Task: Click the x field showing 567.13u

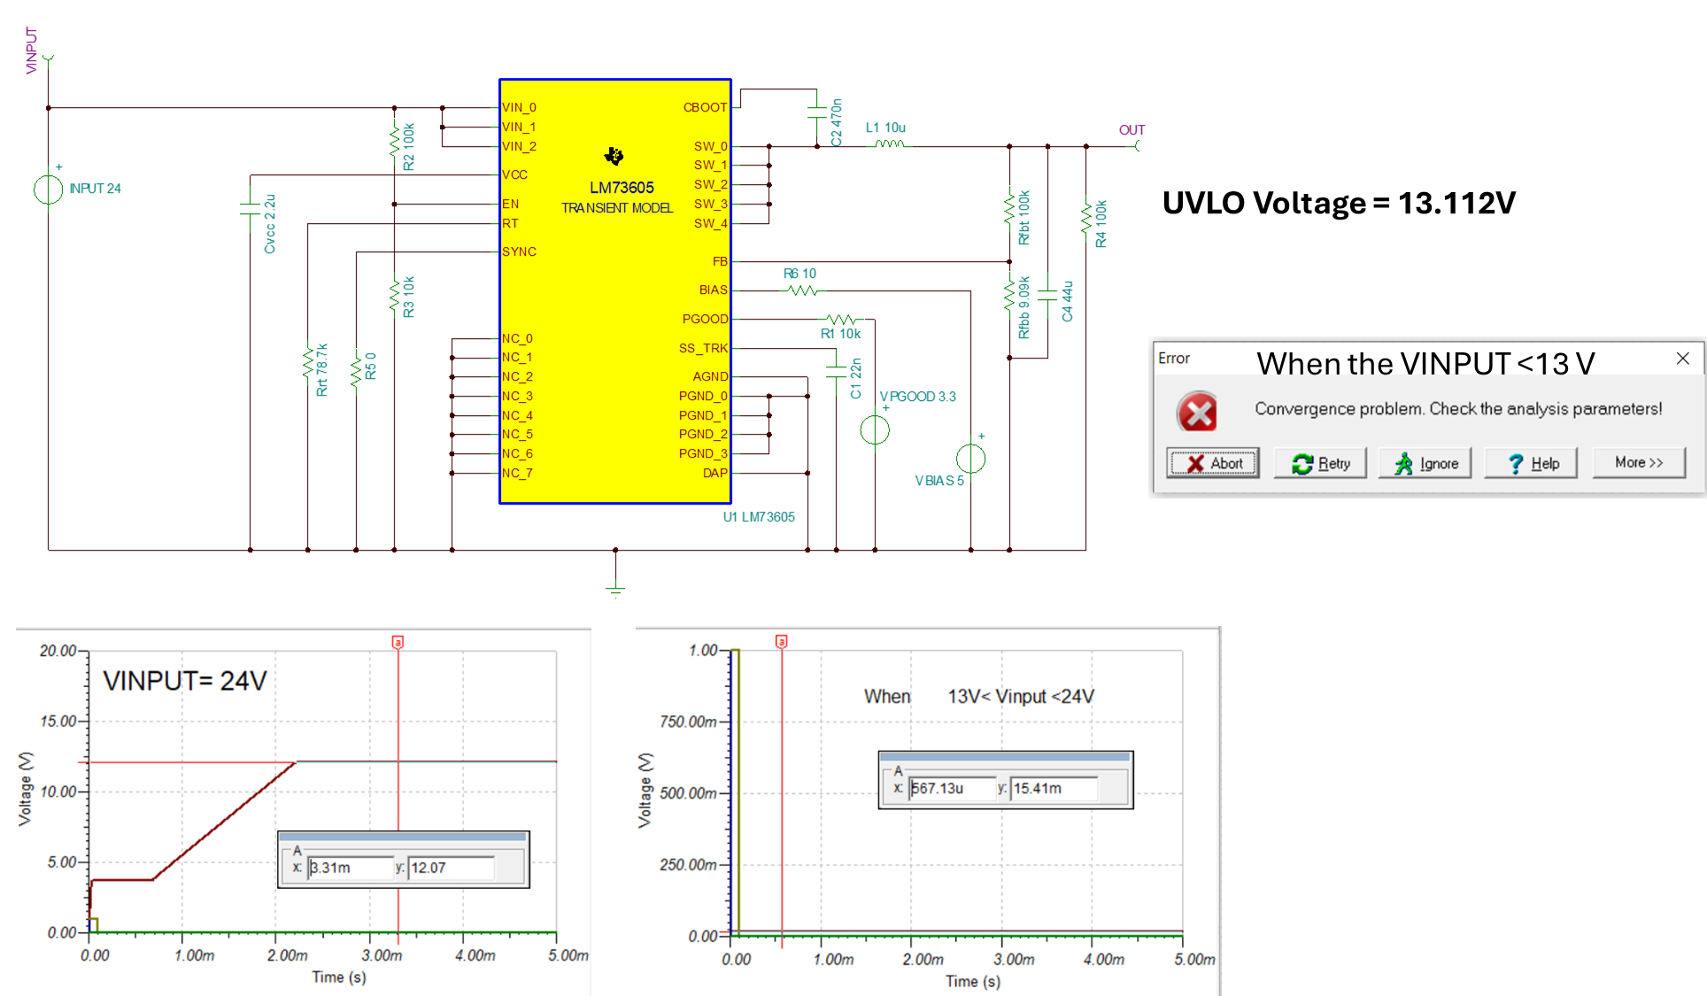Action: pos(952,788)
